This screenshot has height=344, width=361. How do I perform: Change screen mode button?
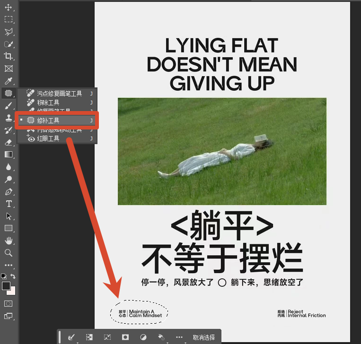[9, 316]
